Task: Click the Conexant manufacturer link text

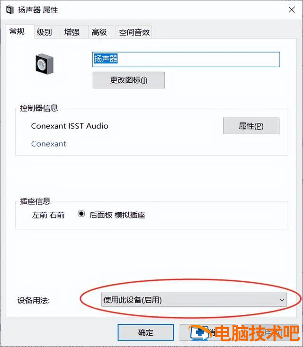Action: 49,144
